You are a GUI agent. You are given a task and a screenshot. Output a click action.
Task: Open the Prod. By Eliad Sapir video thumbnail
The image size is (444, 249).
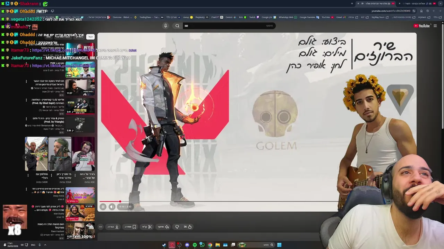[x=80, y=106]
